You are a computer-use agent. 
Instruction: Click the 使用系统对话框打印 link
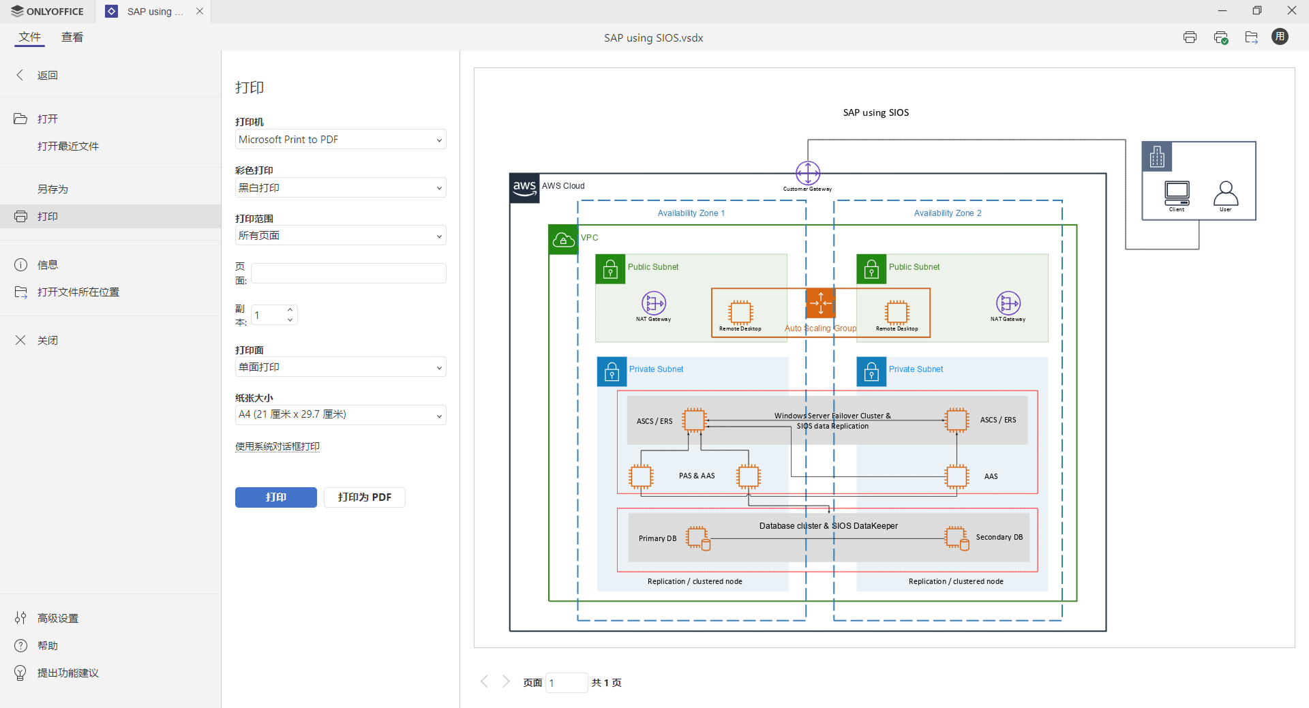point(277,446)
